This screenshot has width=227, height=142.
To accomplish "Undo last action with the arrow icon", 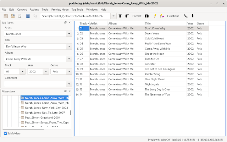I will click(x=35, y=16).
